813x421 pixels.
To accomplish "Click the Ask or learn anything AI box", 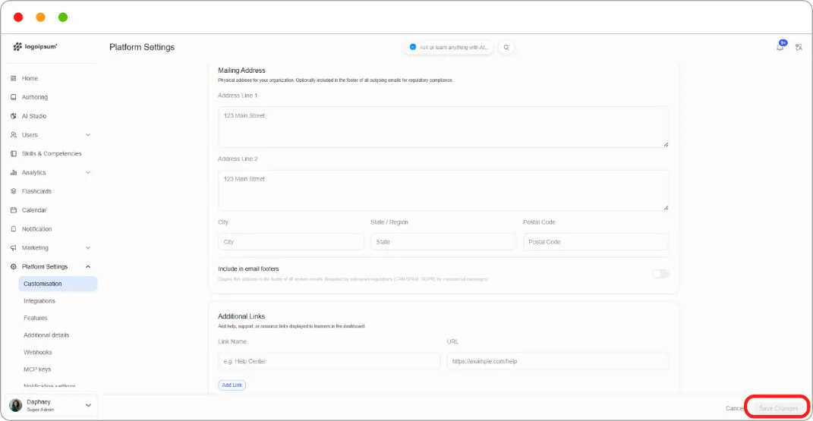I will pos(449,47).
